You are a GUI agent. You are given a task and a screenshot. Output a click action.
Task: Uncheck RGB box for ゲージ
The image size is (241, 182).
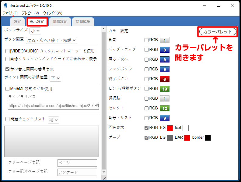pos(146,137)
